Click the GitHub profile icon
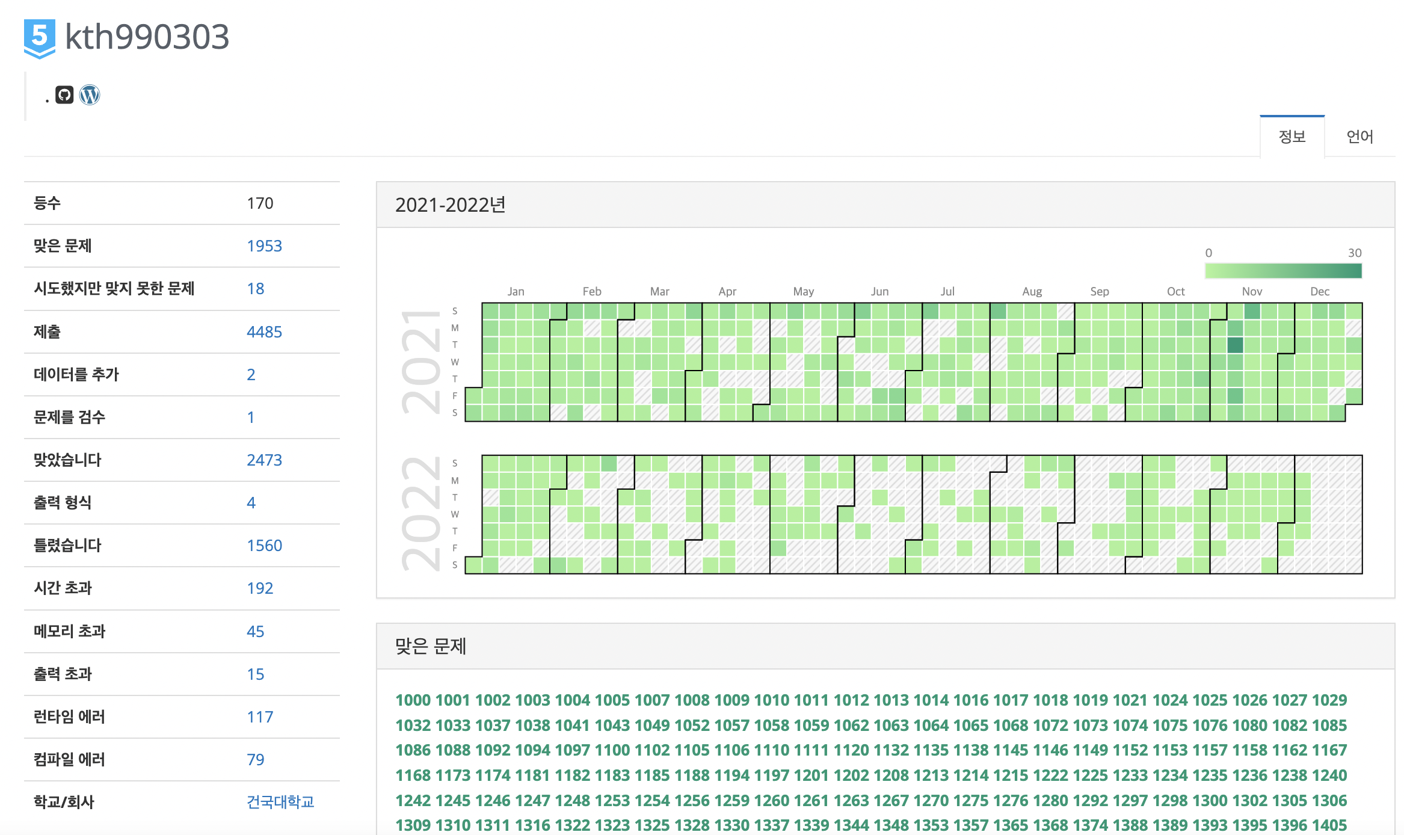Viewport: 1404px width, 835px height. [x=64, y=95]
